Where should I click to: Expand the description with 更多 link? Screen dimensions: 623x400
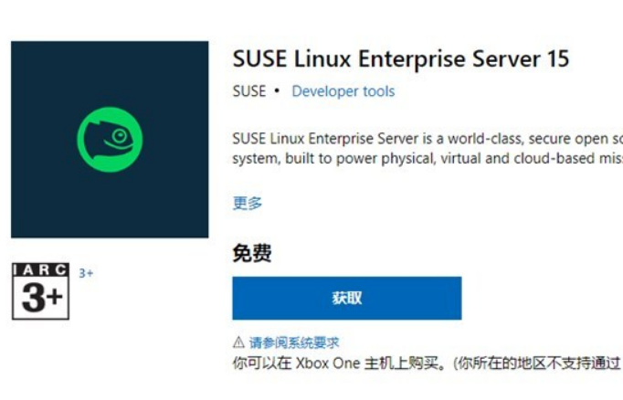(x=248, y=203)
